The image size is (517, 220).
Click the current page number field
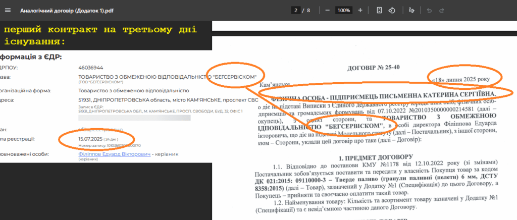pos(296,10)
